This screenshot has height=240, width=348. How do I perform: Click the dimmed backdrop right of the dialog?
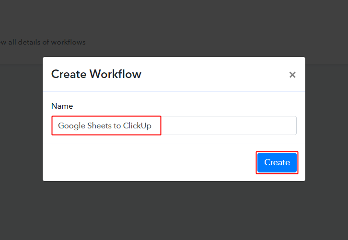326,120
